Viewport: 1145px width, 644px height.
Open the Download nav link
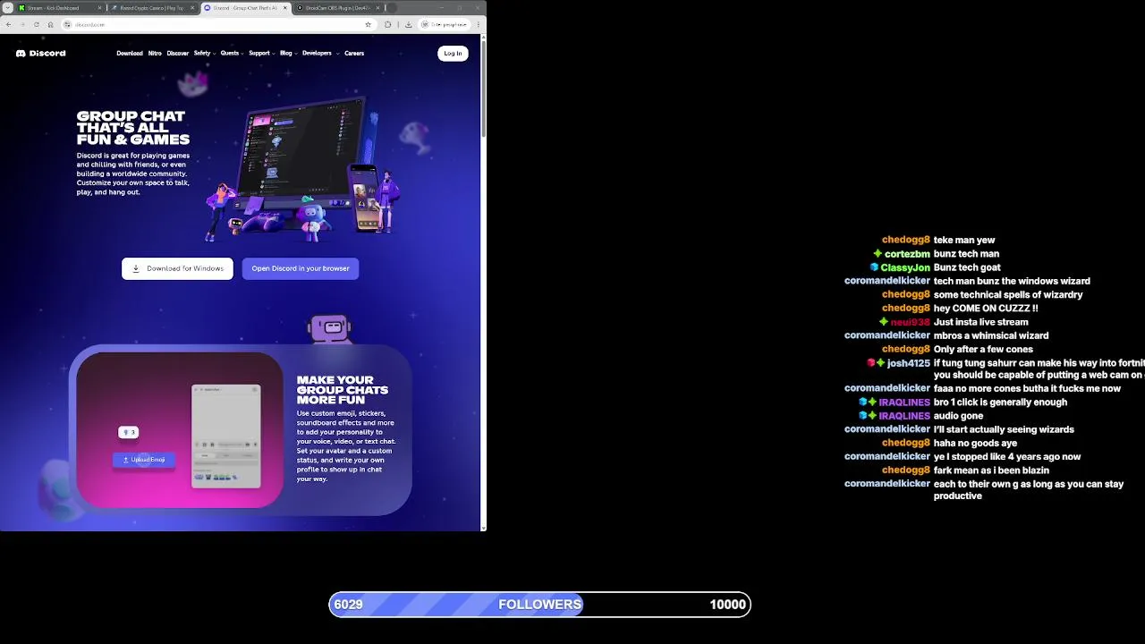[x=130, y=54]
